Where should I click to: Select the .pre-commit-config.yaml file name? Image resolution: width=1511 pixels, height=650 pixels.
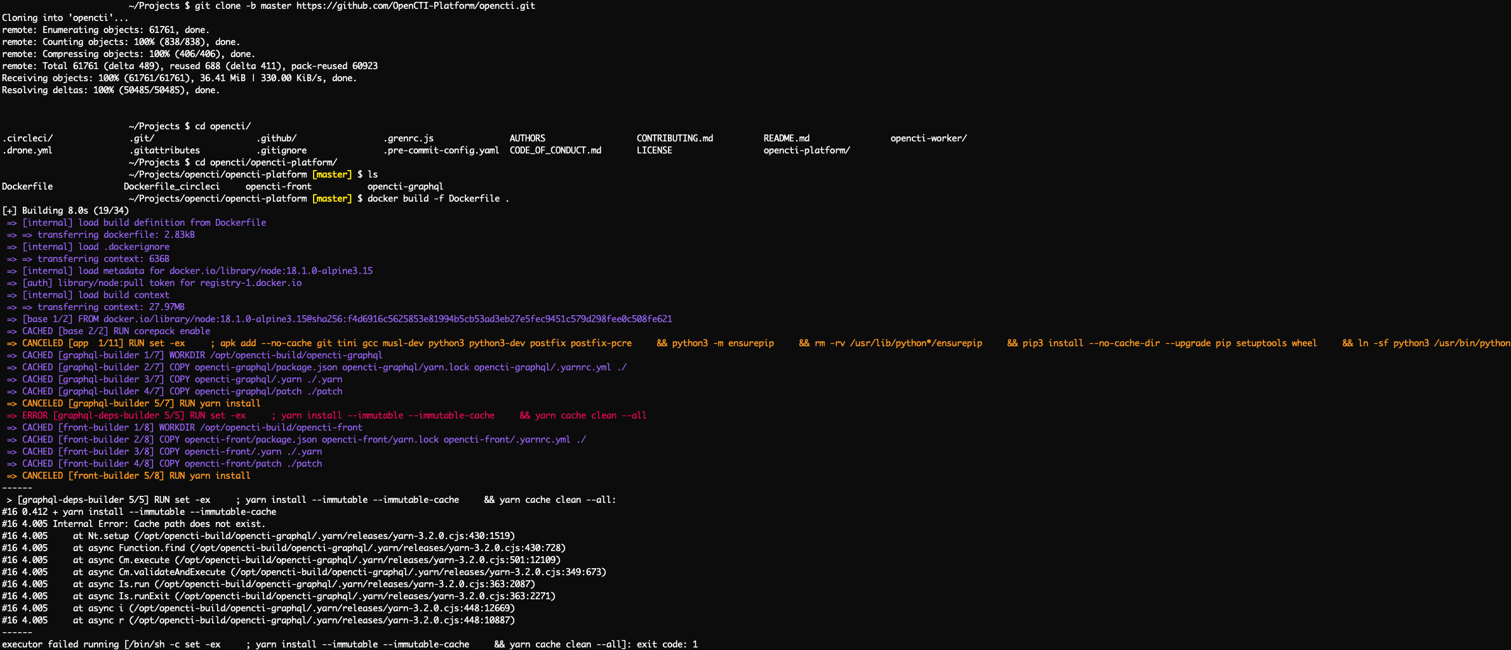[x=441, y=150]
